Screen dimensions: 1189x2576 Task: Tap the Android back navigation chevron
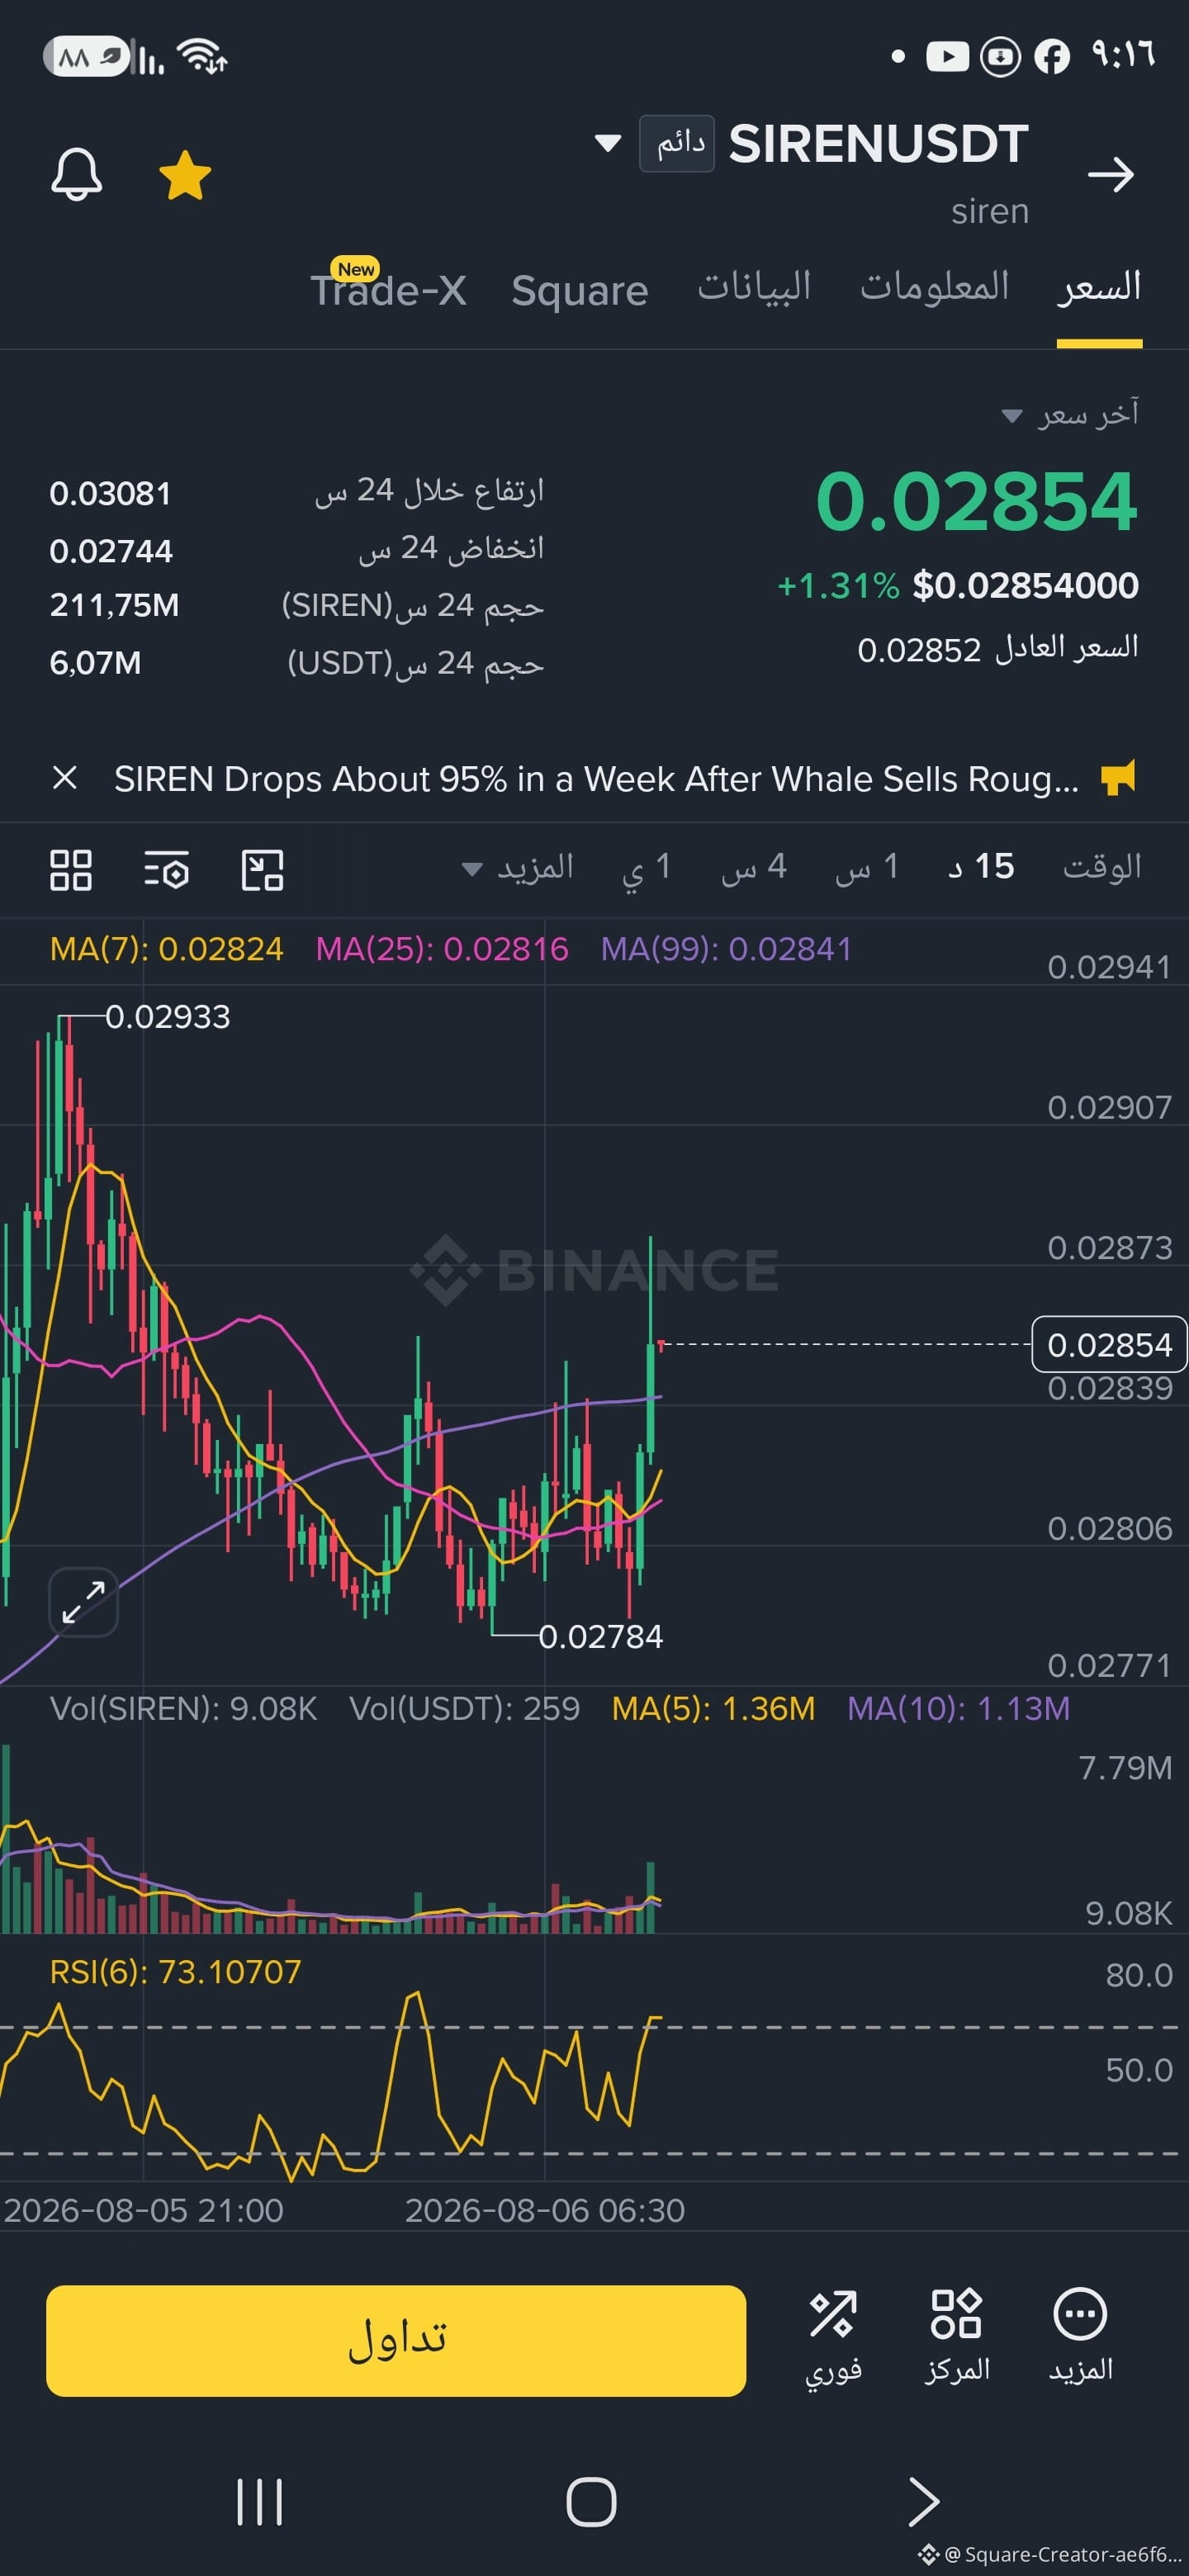point(923,2503)
